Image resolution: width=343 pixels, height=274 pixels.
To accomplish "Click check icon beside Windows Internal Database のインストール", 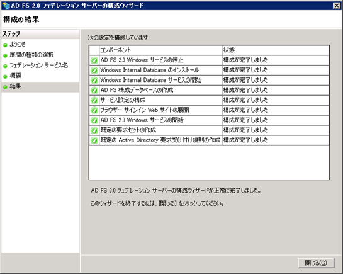I will coord(94,71).
